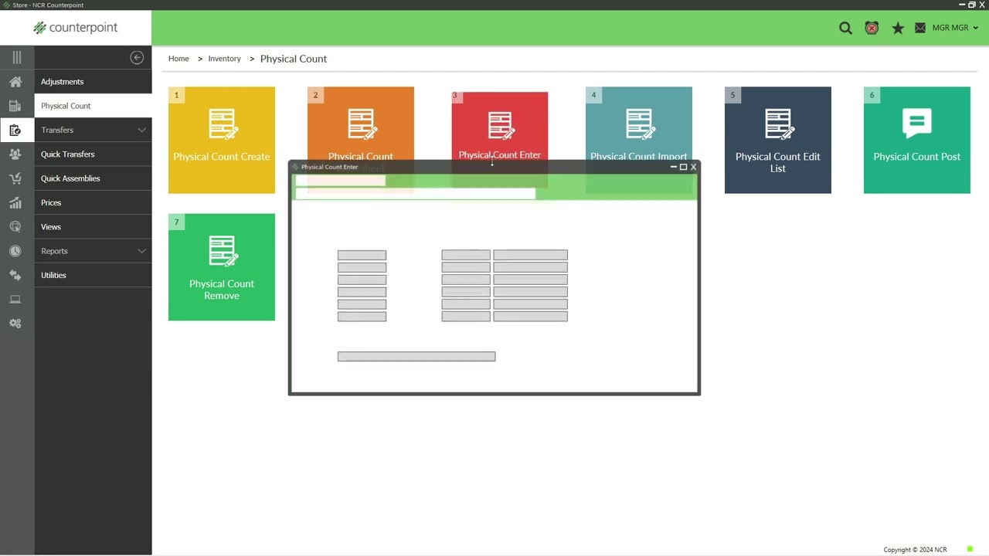Screen dimensions: 989x556
Task: Select the Inventory clipboard icon in left rail
Action: (15, 130)
